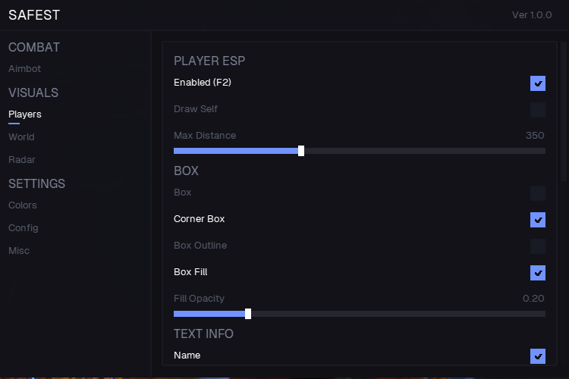This screenshot has width=569, height=379.
Task: Select the Players sidebar item
Action: [x=25, y=114]
